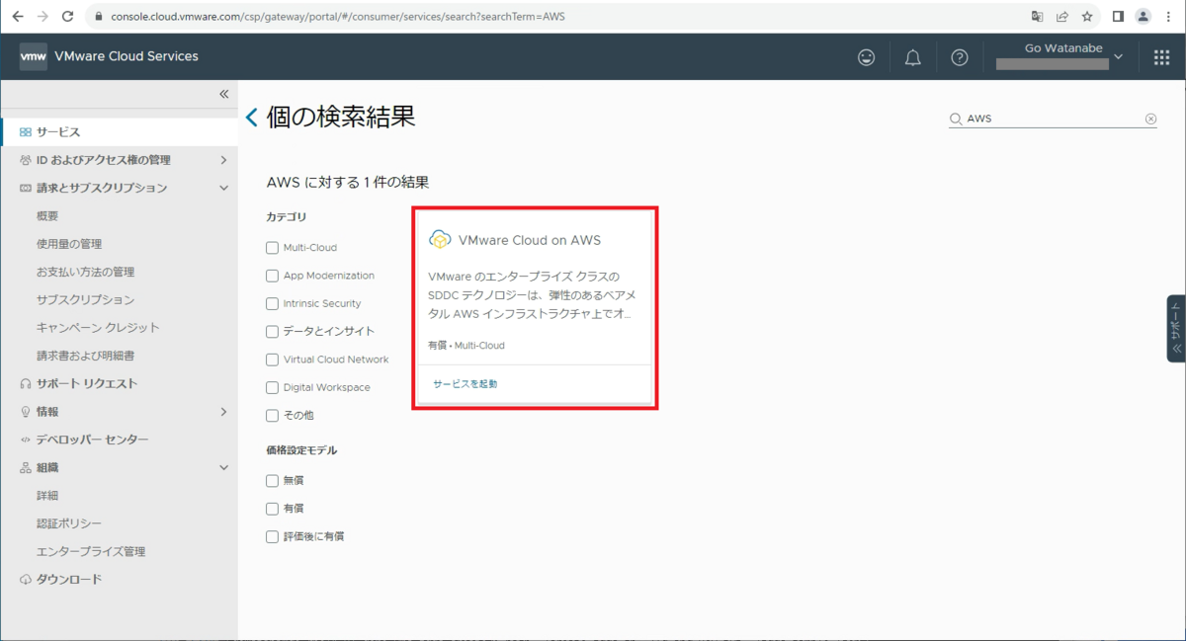Open the サポート side tab
1186x641 pixels.
click(1175, 326)
